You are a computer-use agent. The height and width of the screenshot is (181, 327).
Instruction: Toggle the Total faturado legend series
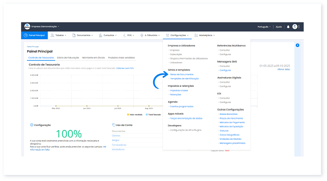[146, 114]
